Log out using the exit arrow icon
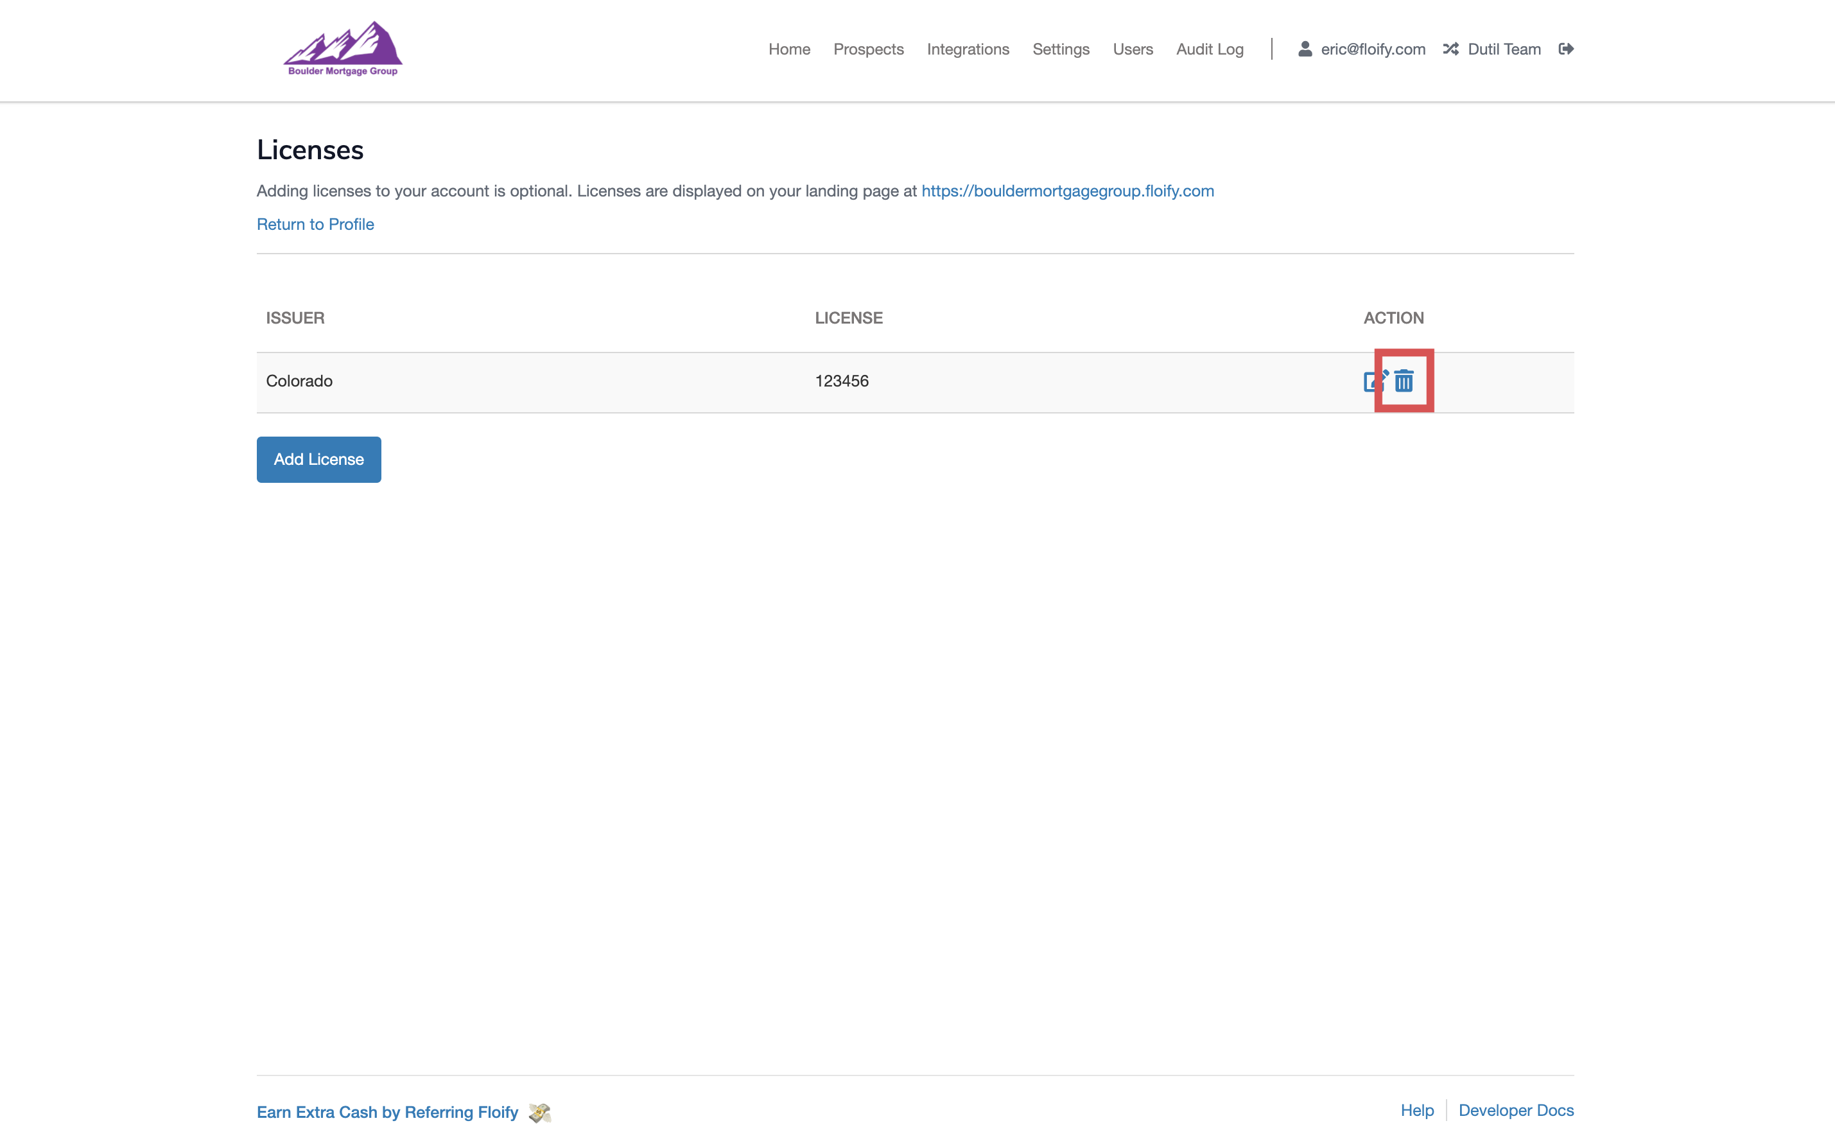 [x=1565, y=49]
